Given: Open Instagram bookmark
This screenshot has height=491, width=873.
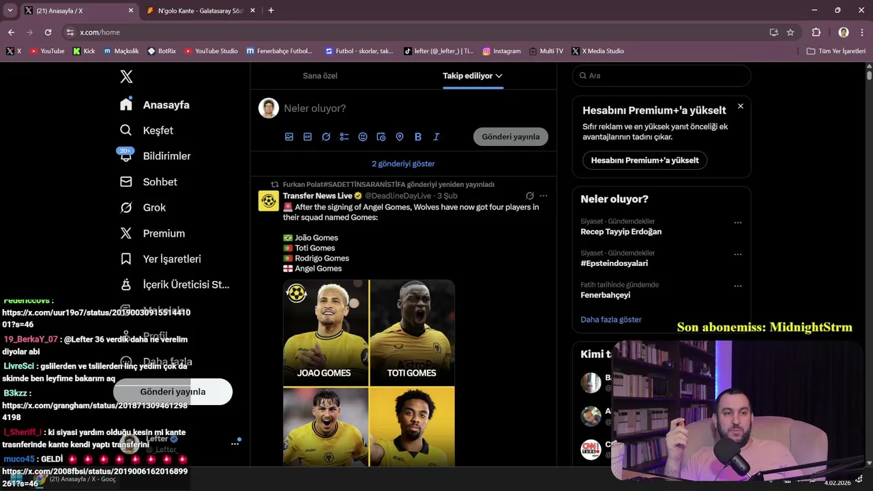Looking at the screenshot, I should 501,51.
